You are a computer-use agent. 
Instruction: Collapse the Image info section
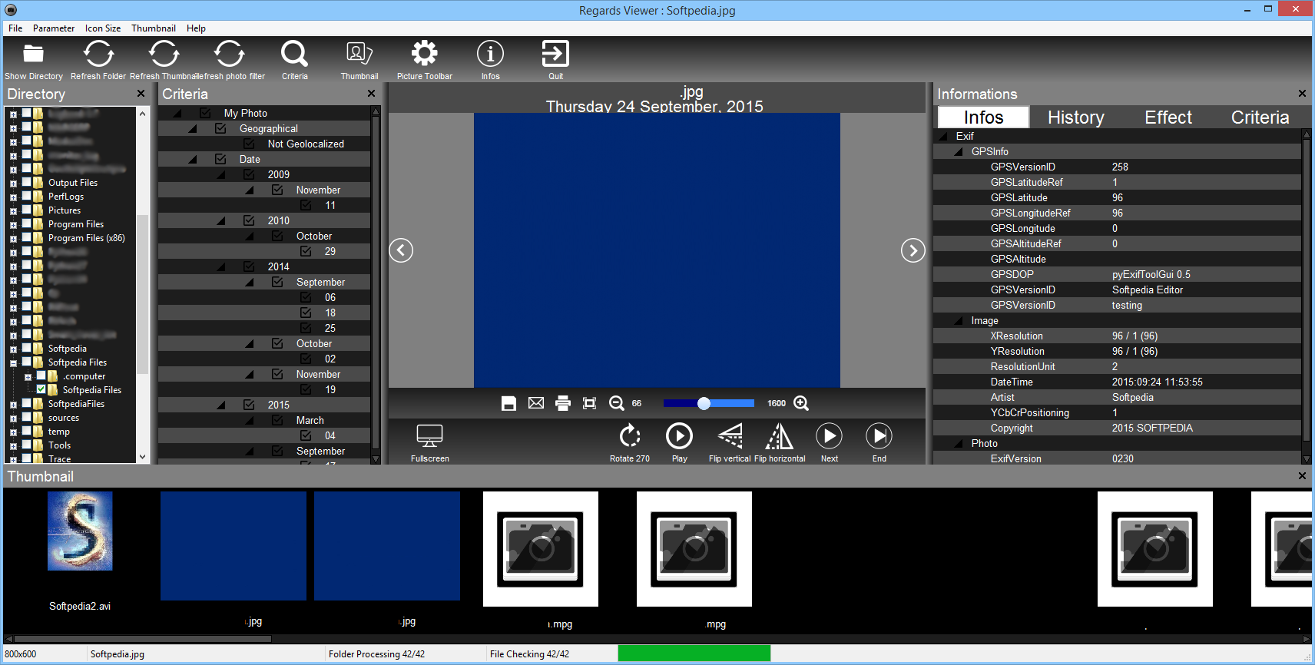[x=959, y=320]
